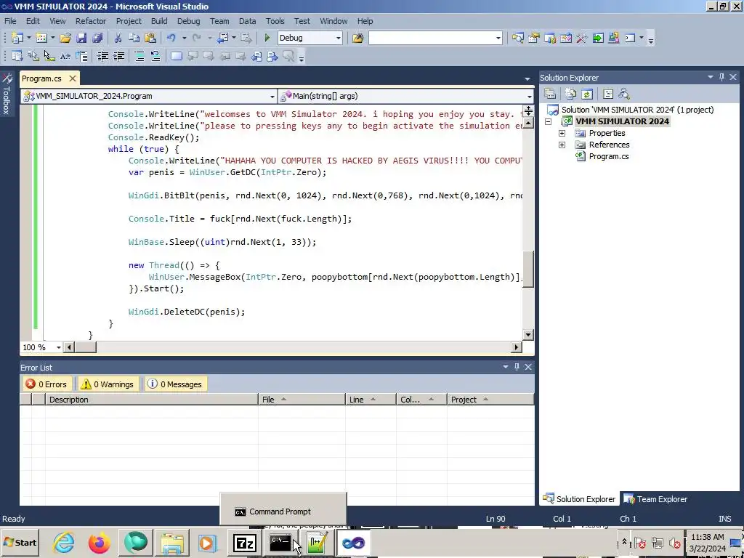Sort Error List by Project column
Screen dimensions: 744x558
pos(490,400)
